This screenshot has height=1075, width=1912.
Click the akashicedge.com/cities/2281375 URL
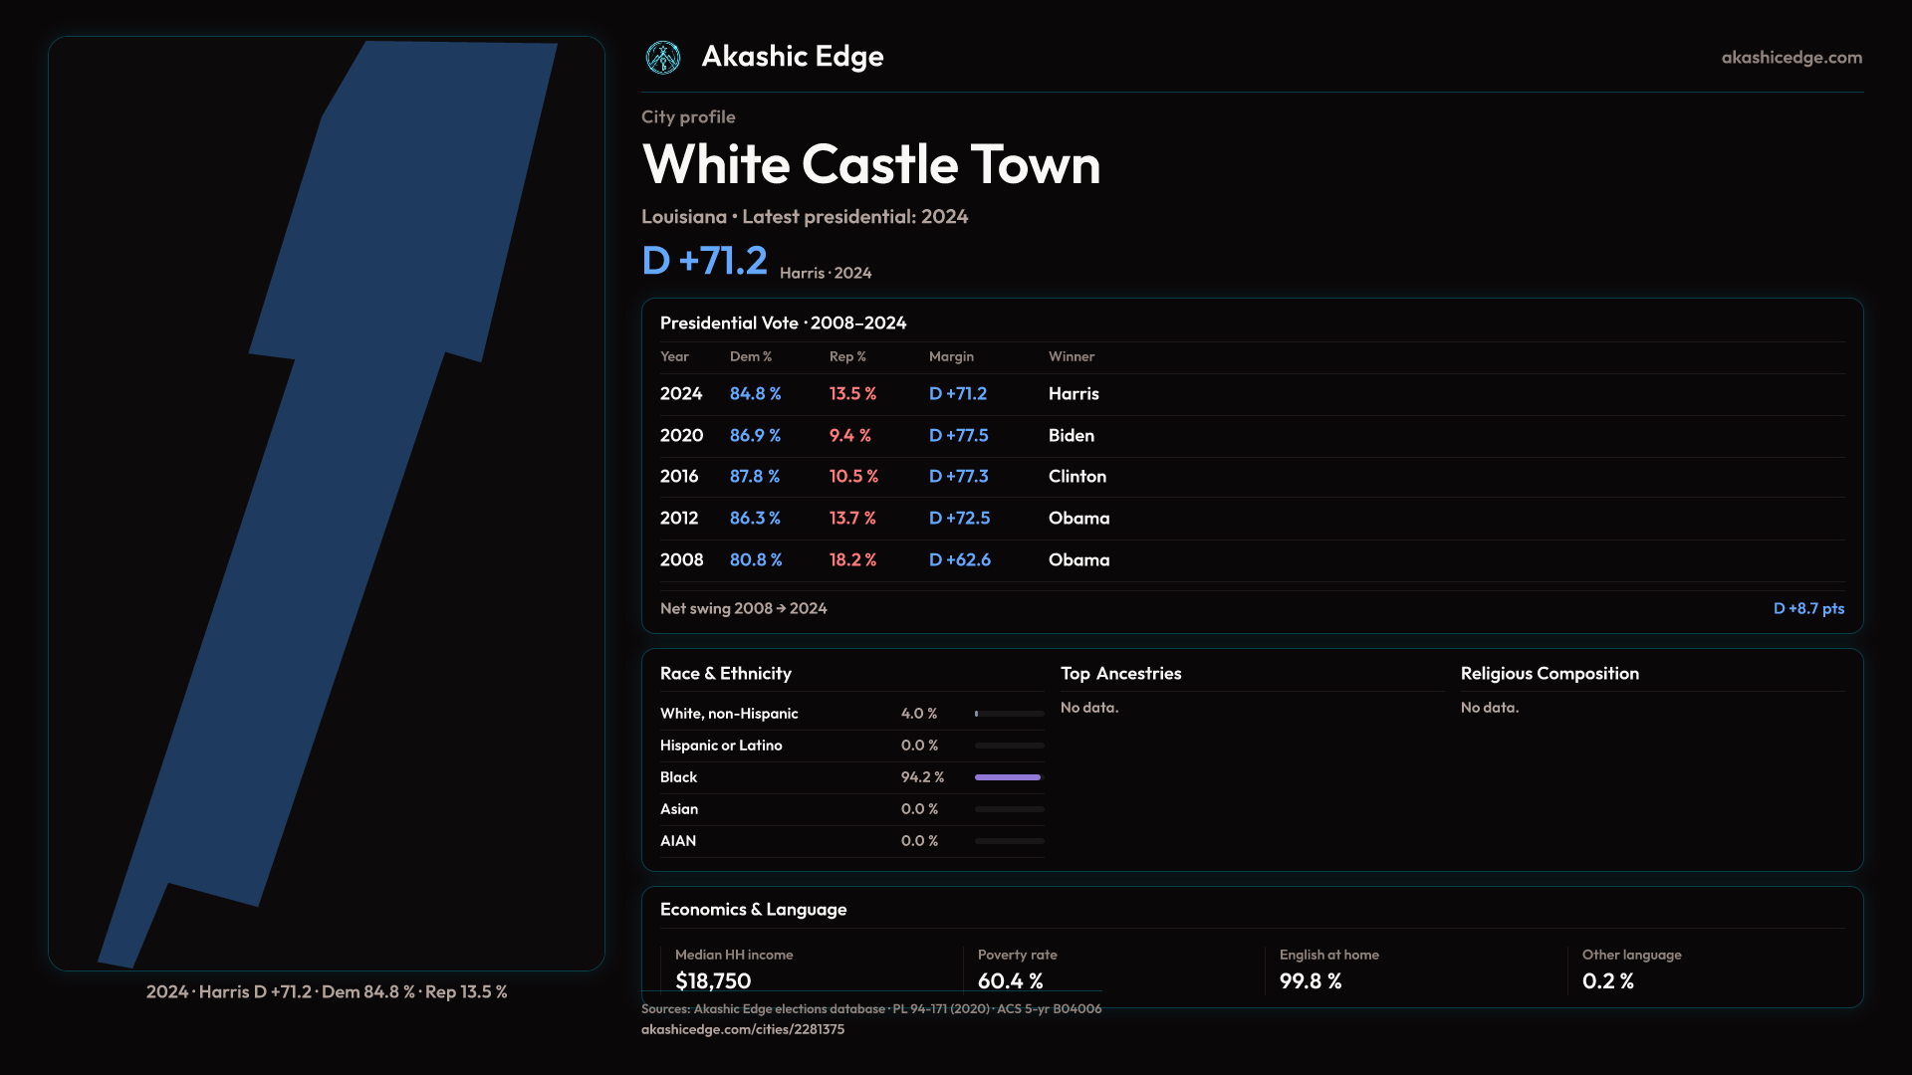point(742,1029)
